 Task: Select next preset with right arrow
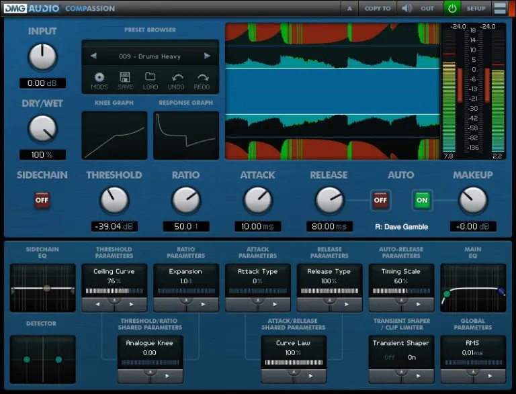coord(207,56)
